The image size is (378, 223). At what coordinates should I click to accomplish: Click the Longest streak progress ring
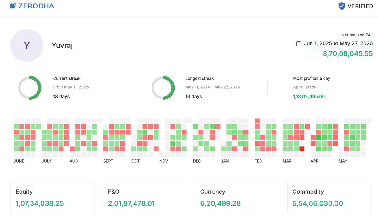163,88
